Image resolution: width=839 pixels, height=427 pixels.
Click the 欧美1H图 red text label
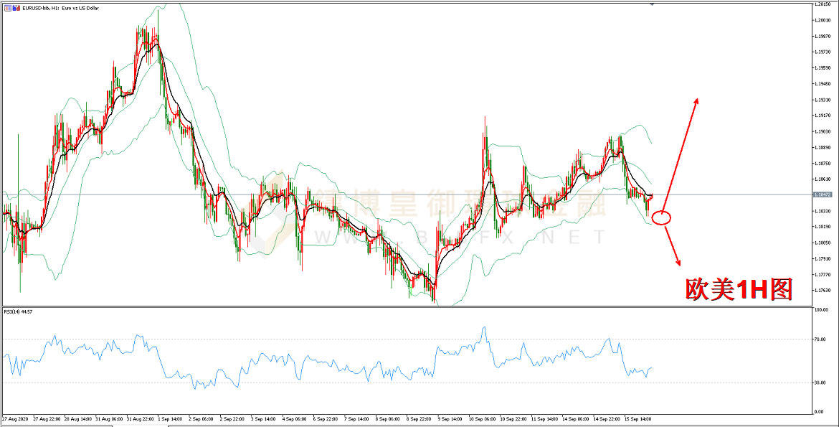[x=739, y=288]
